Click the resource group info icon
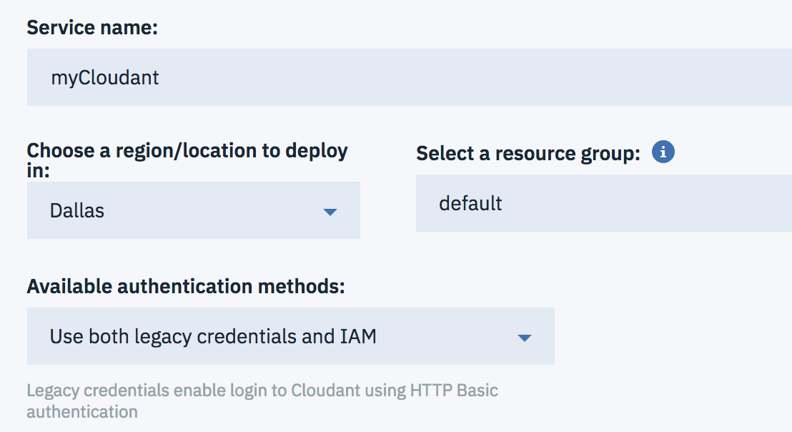The height and width of the screenshot is (432, 792). point(663,152)
